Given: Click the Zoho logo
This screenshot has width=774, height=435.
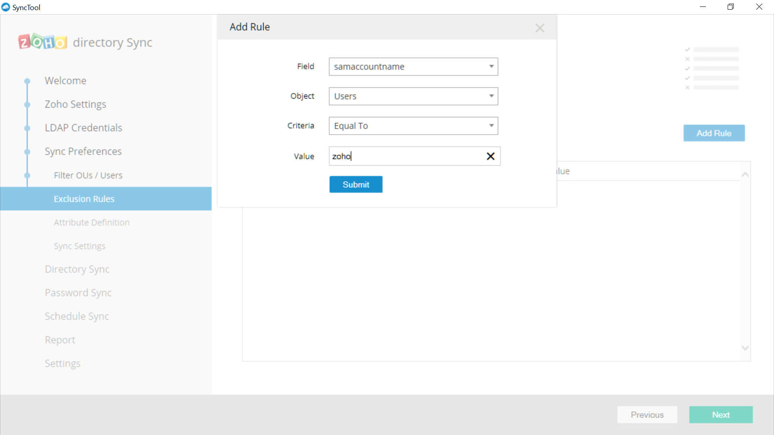Looking at the screenshot, I should tap(42, 42).
